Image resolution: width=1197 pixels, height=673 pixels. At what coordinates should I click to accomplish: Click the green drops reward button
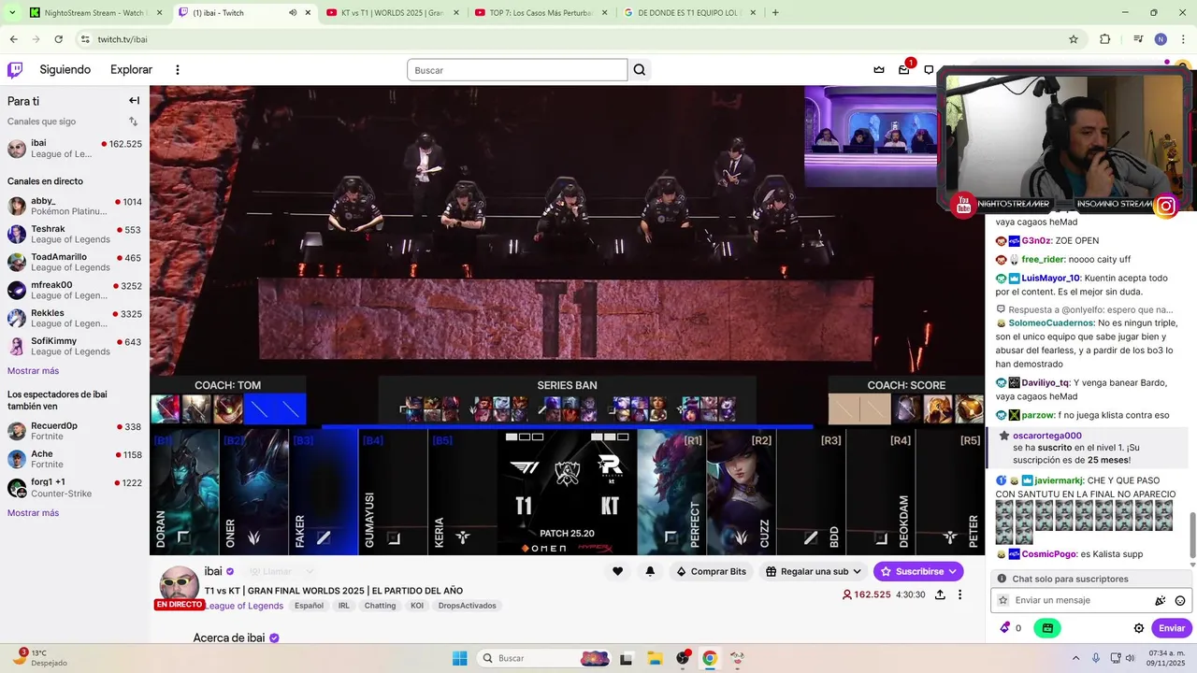(x=1047, y=628)
